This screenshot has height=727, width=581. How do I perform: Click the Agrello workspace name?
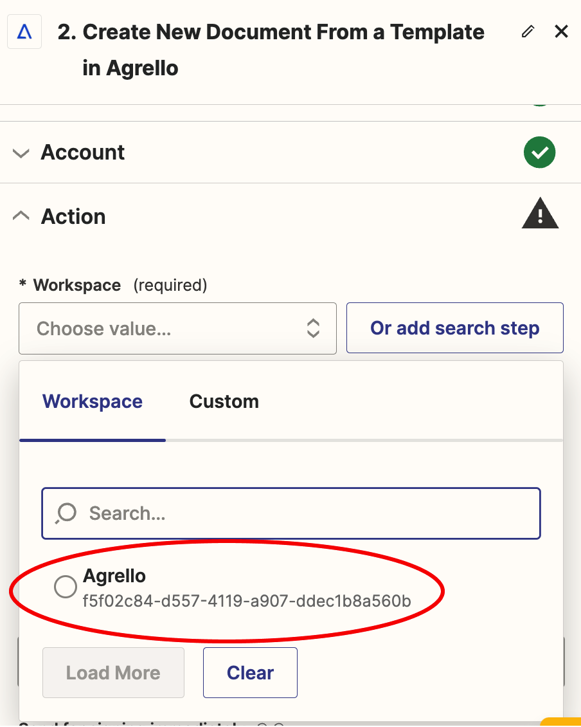tap(114, 575)
